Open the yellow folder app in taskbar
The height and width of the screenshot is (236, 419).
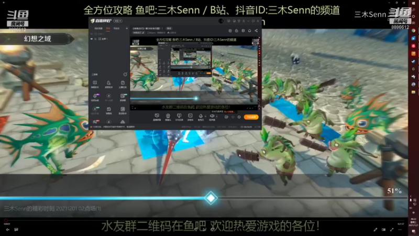pos(413,92)
